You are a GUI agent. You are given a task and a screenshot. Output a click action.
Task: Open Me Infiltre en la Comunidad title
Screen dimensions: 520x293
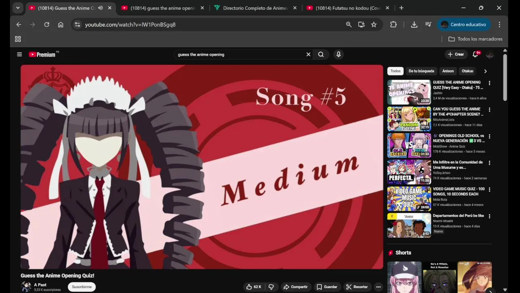click(457, 165)
